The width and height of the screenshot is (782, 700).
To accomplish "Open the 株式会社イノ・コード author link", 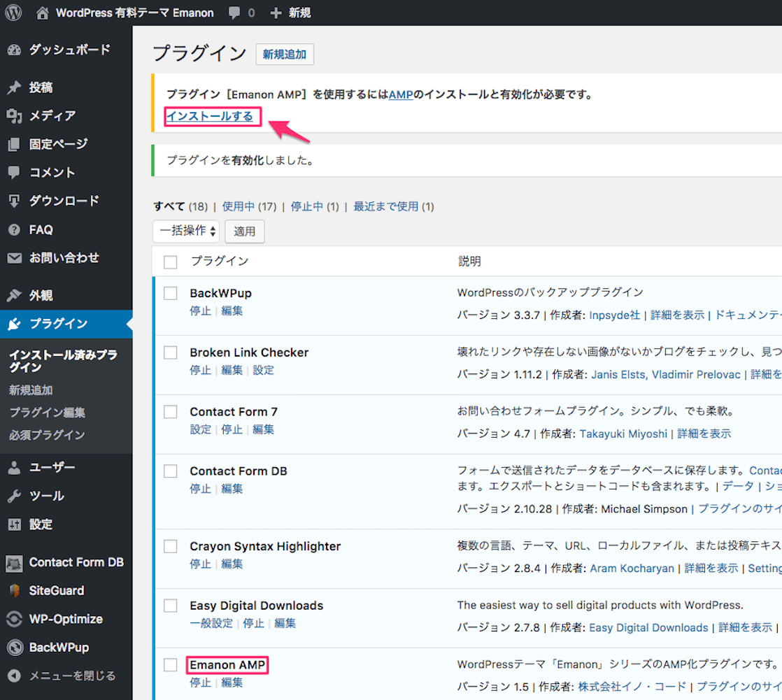I will coord(632,687).
